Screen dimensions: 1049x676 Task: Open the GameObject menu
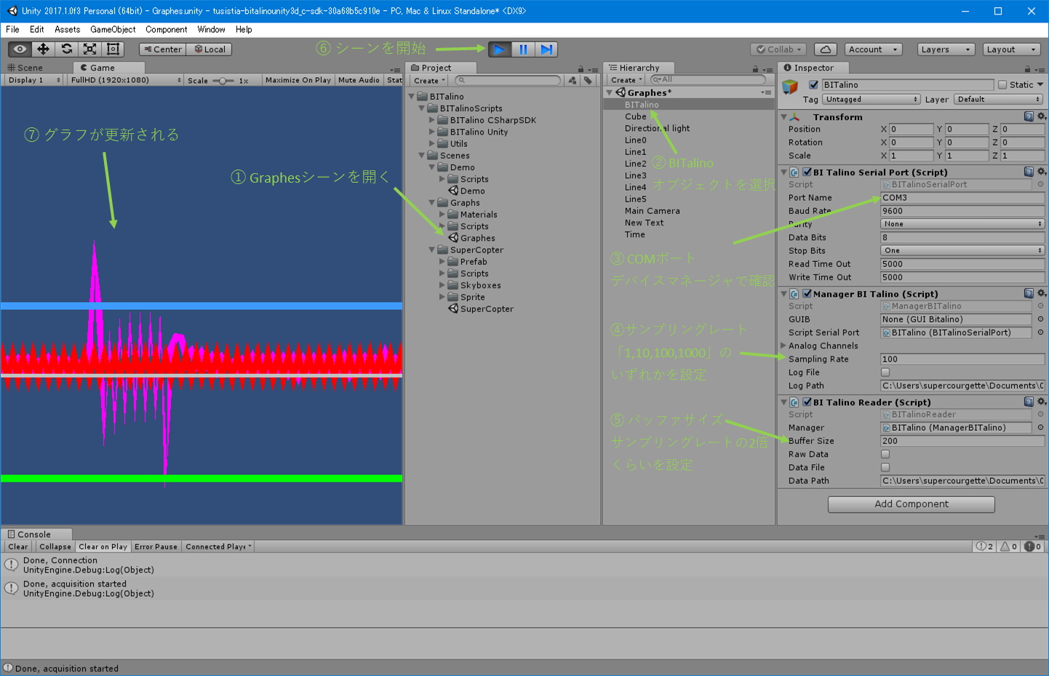(113, 30)
